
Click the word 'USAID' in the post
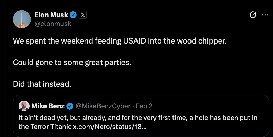(134, 41)
